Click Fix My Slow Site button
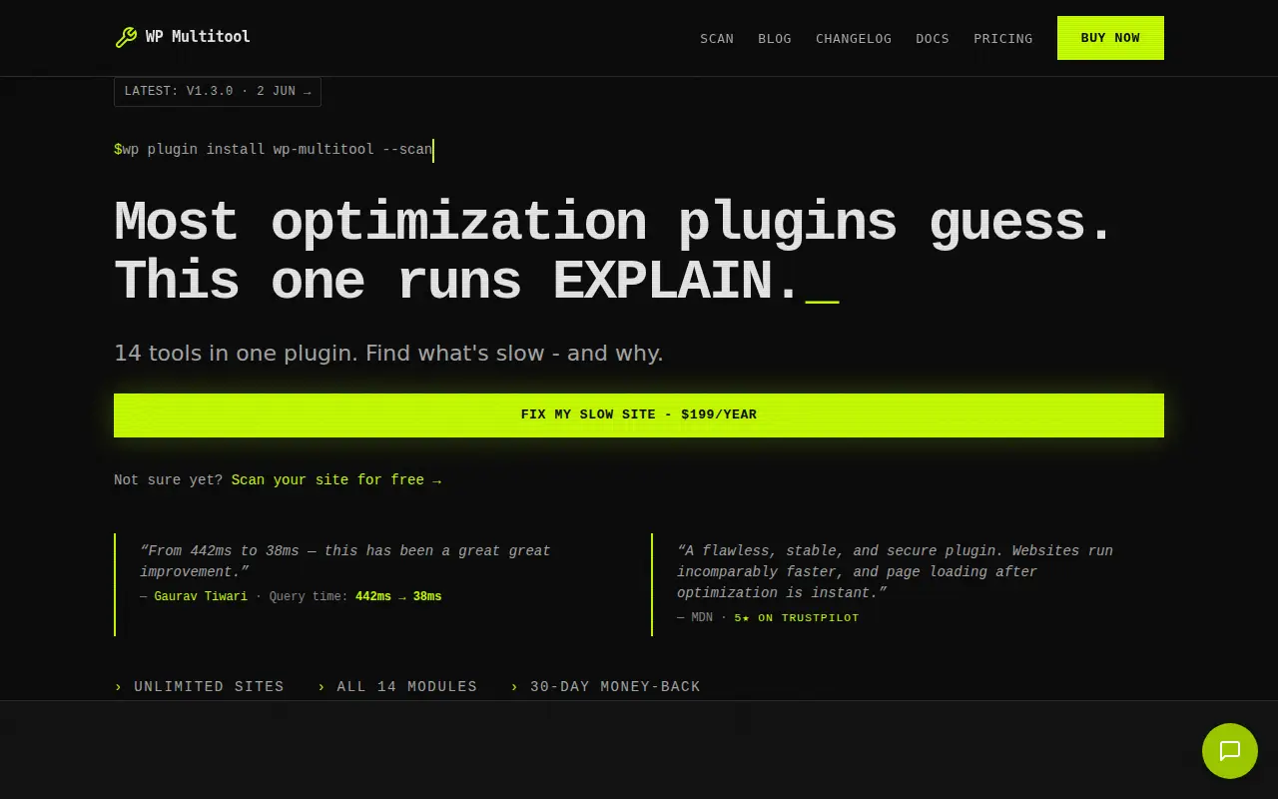Viewport: 1278px width, 799px height. pos(639,414)
